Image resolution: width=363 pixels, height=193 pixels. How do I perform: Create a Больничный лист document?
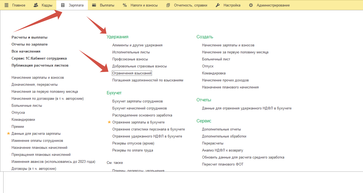coord(216,59)
